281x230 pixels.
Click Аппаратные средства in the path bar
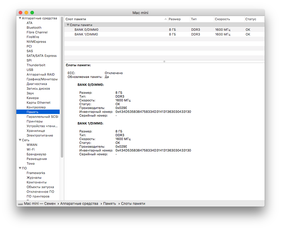79,204
